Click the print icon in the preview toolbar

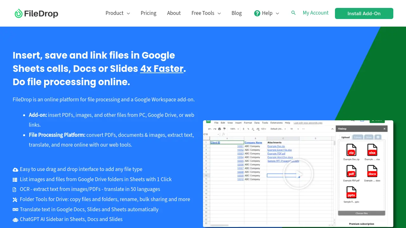pos(219,129)
